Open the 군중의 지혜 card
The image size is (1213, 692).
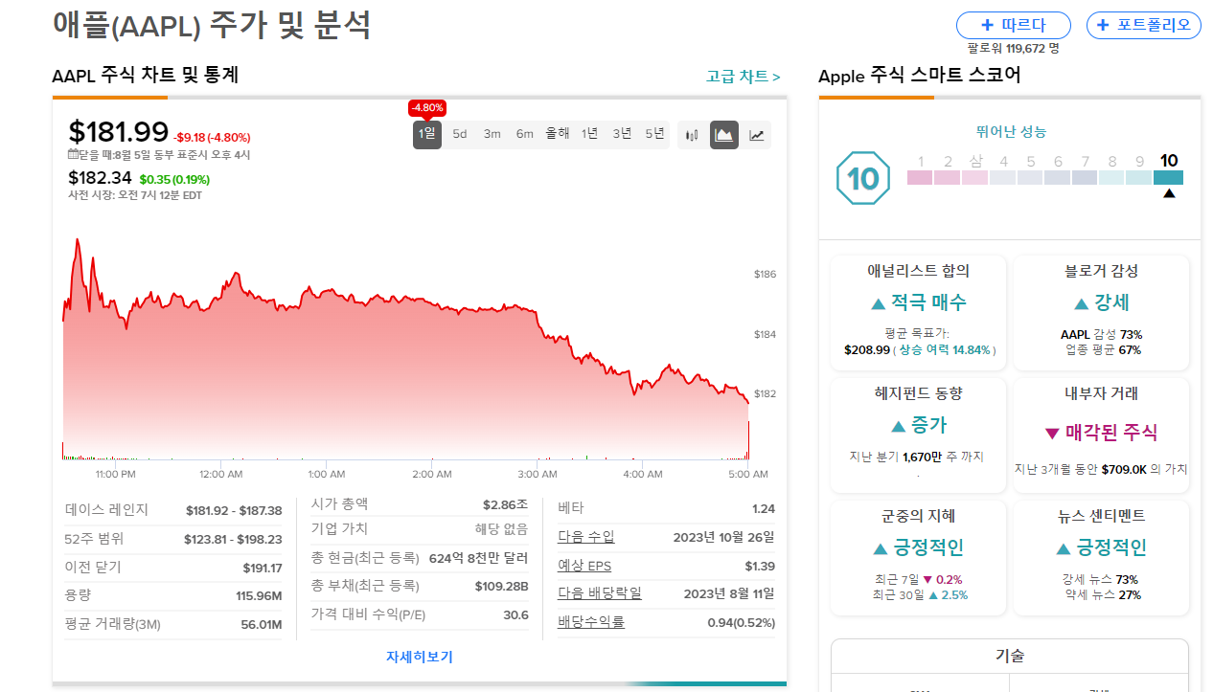918,558
